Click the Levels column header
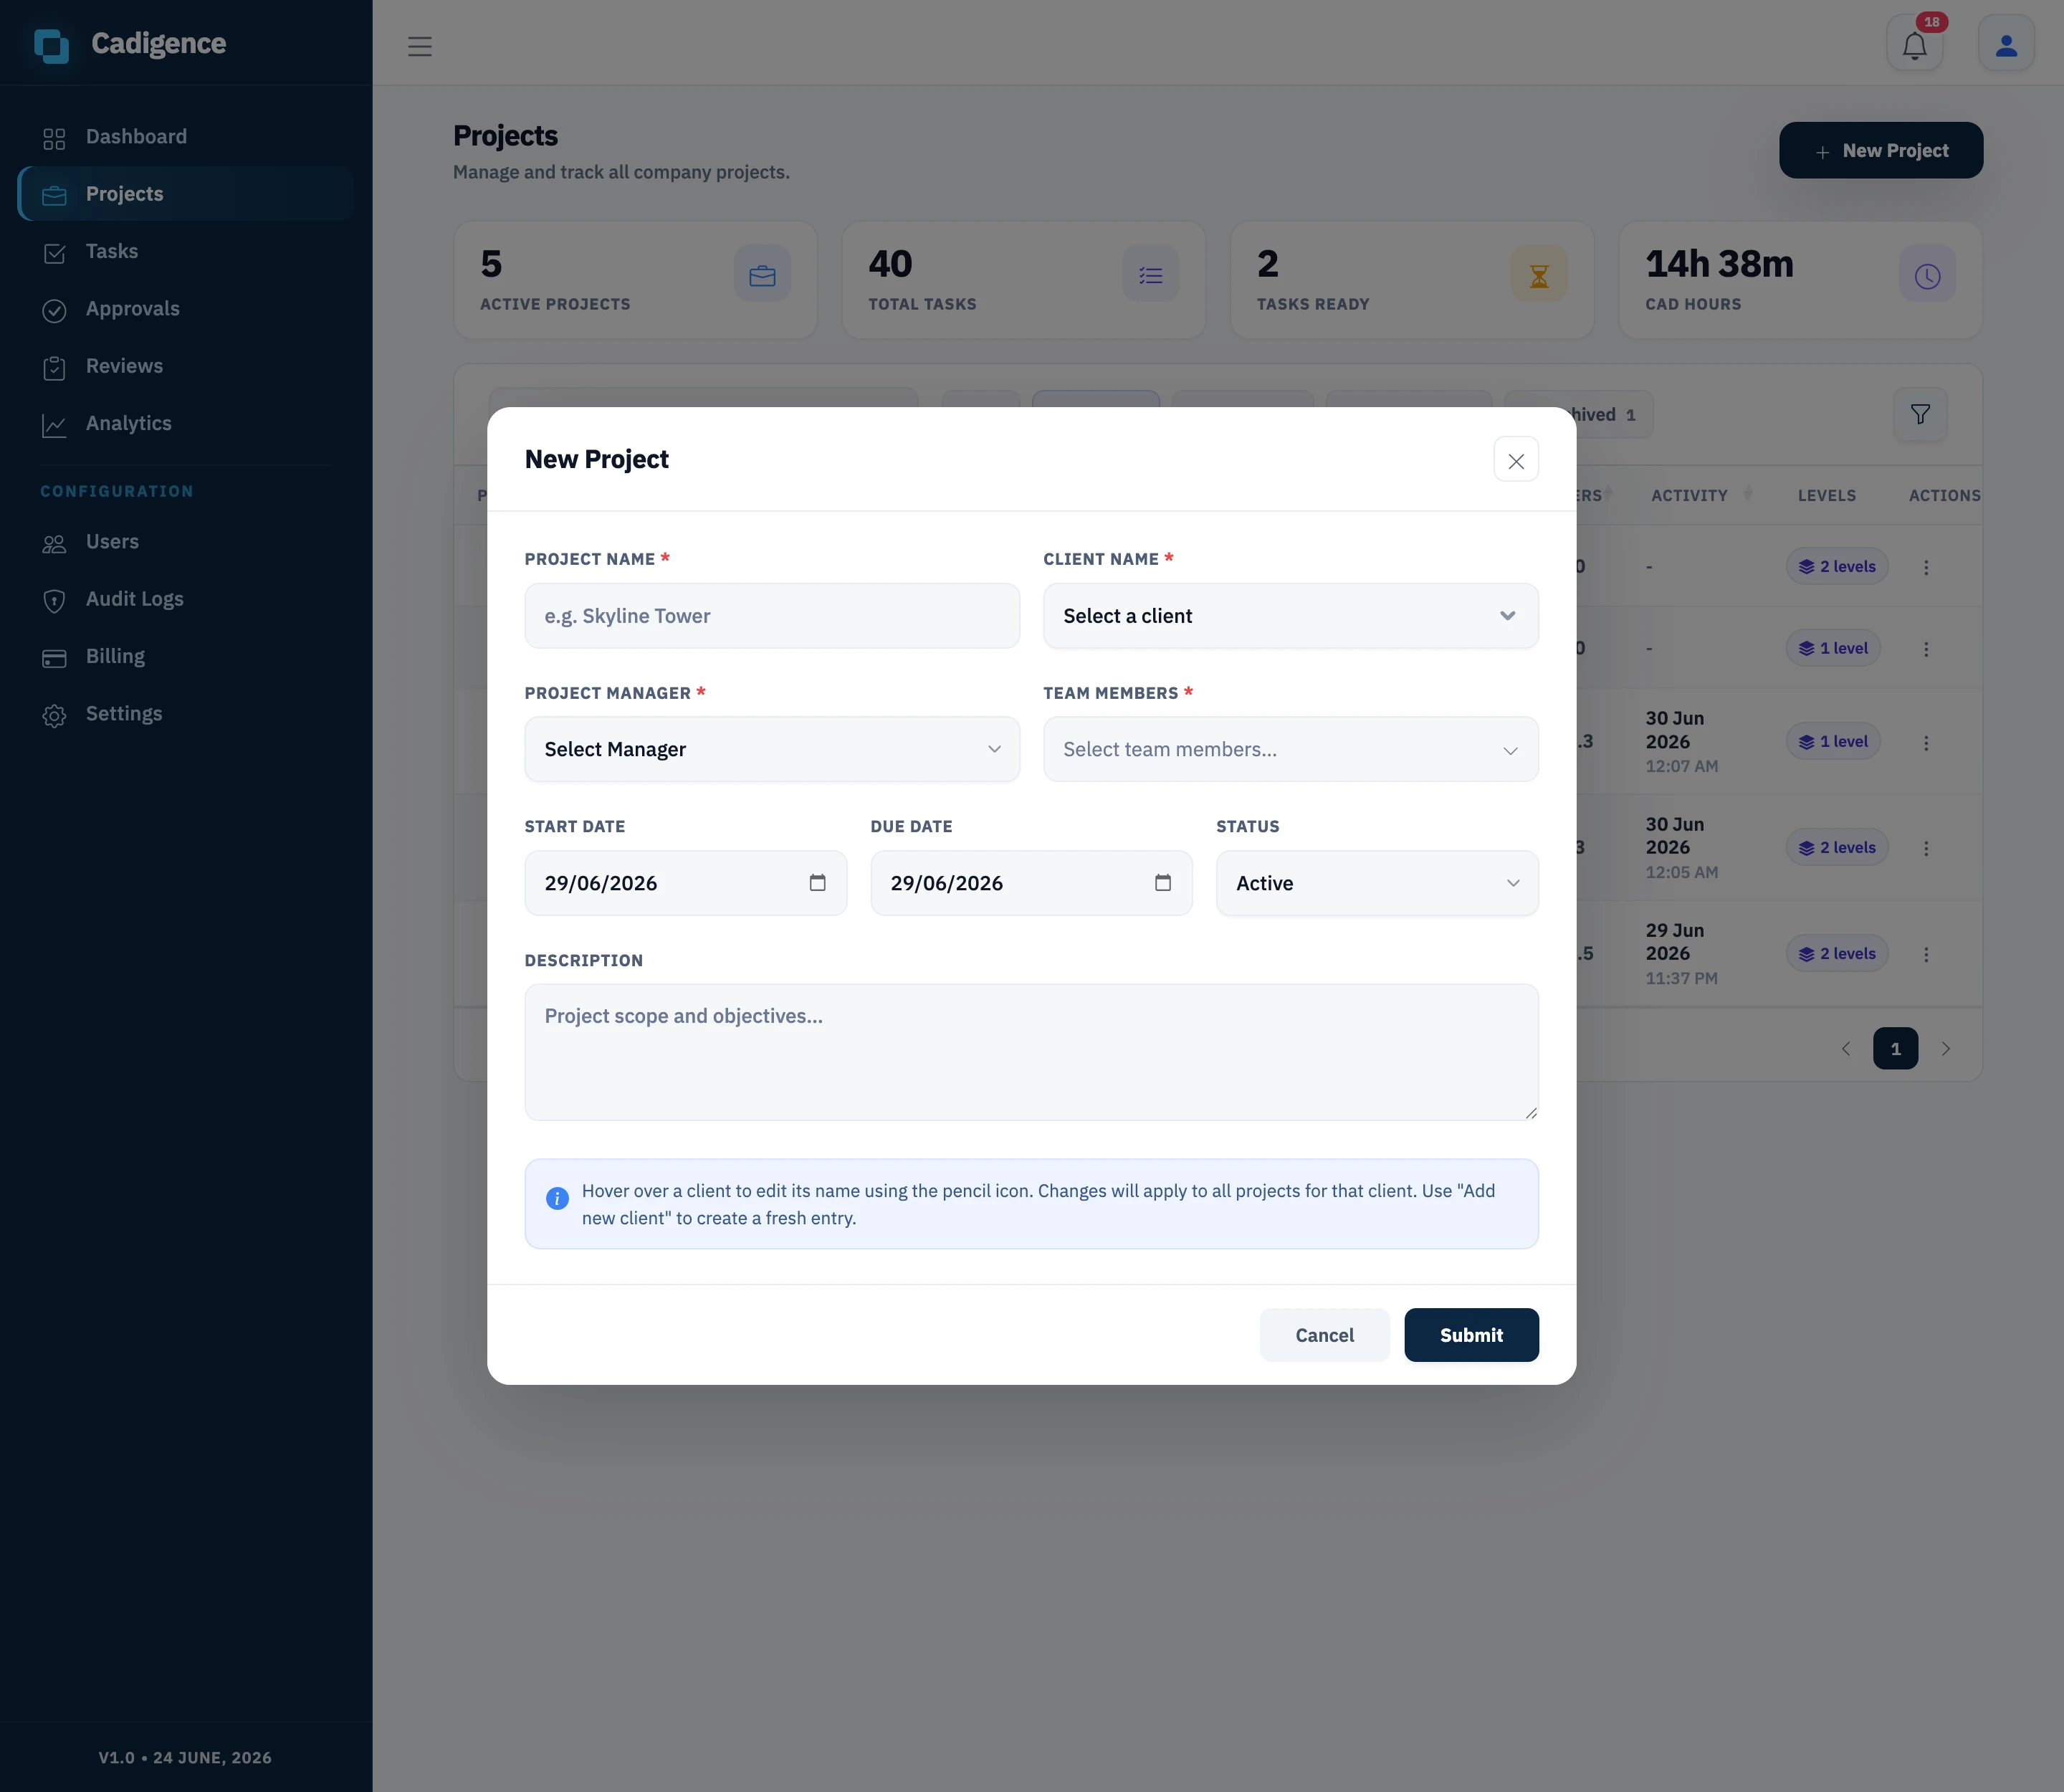 pyautogui.click(x=1826, y=495)
